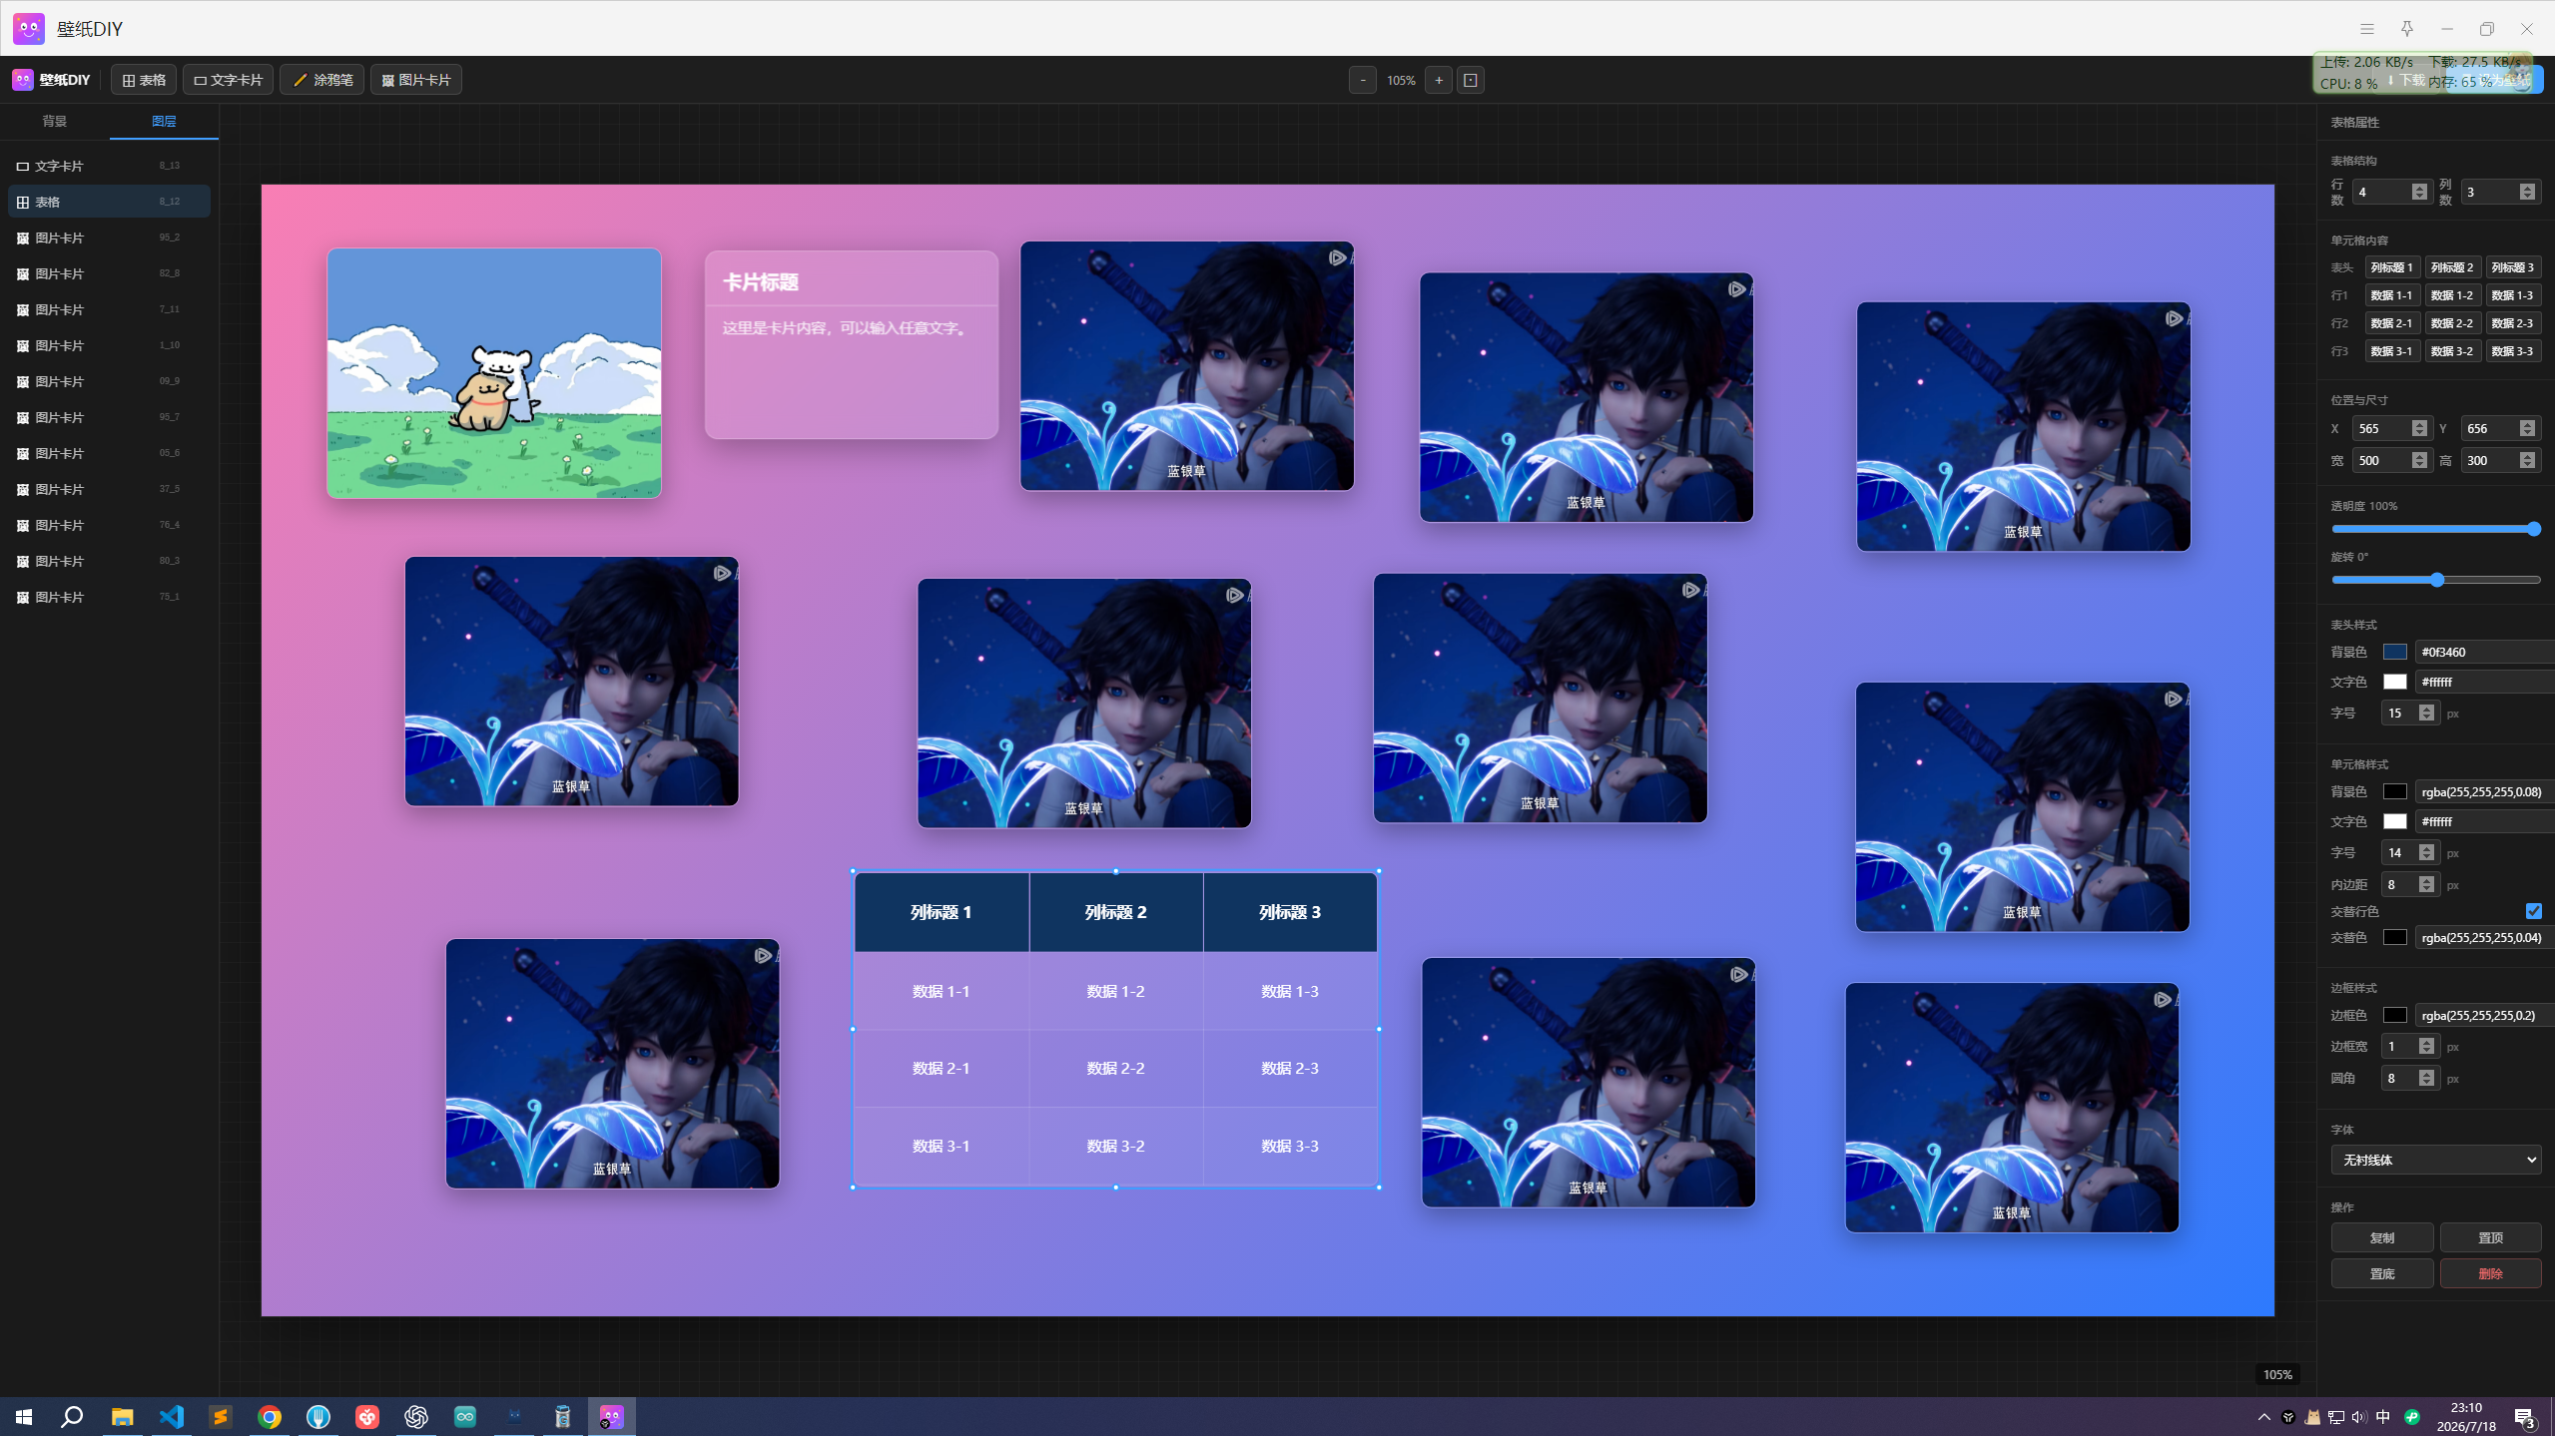The height and width of the screenshot is (1436, 2555).
Task: Click the red 删除 delete button
Action: point(2491,1273)
